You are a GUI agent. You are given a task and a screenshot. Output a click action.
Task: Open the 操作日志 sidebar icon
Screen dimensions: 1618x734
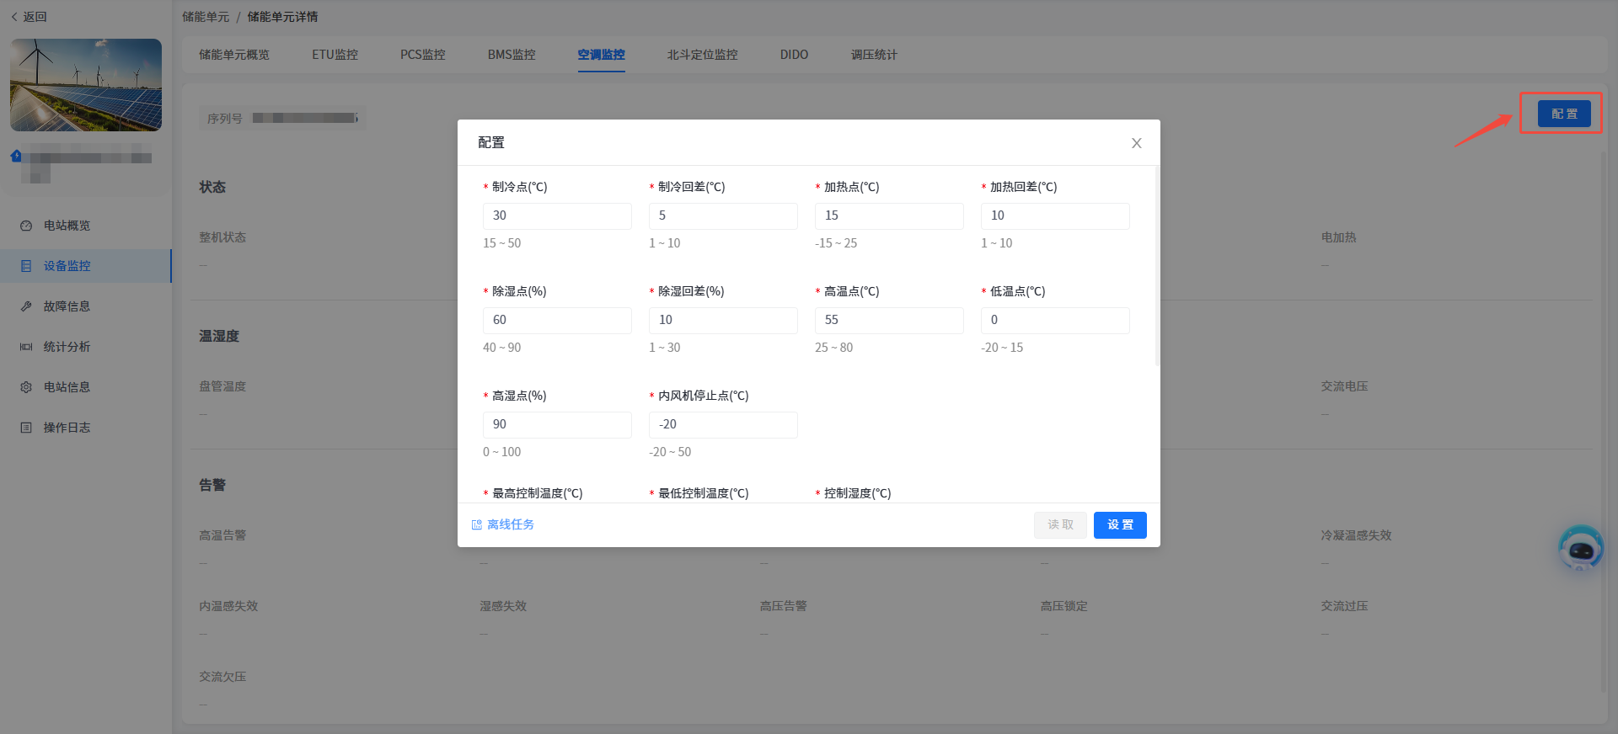click(26, 428)
